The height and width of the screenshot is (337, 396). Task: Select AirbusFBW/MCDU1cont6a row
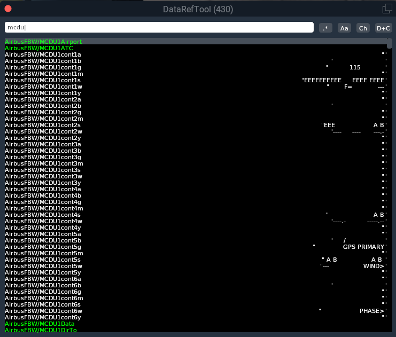point(196,279)
